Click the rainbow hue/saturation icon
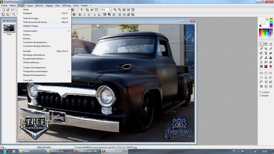The image size is (274, 154). tap(105, 14)
